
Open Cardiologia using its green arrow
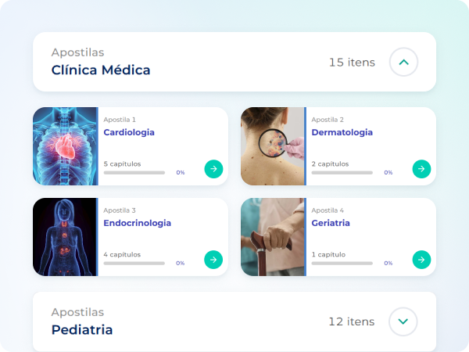pyautogui.click(x=213, y=168)
